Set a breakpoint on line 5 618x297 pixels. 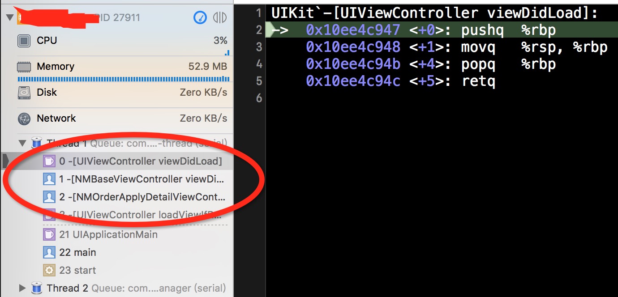(259, 81)
